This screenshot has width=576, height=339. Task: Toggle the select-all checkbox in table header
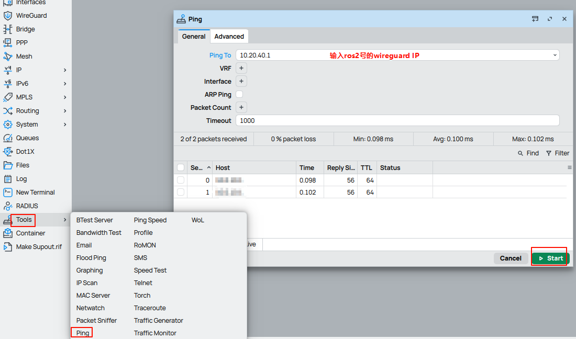click(181, 168)
